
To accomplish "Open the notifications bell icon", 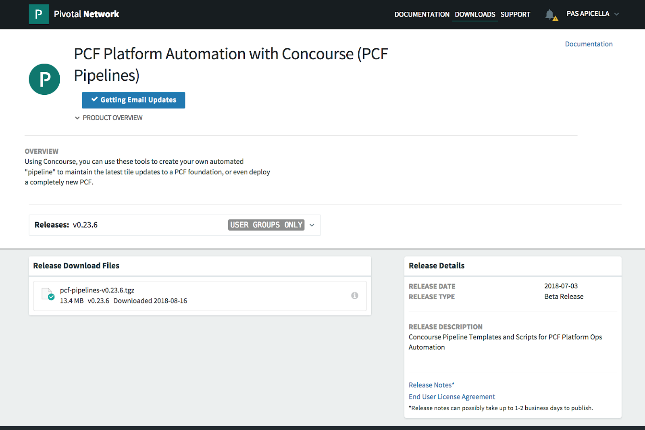I will pyautogui.click(x=550, y=15).
